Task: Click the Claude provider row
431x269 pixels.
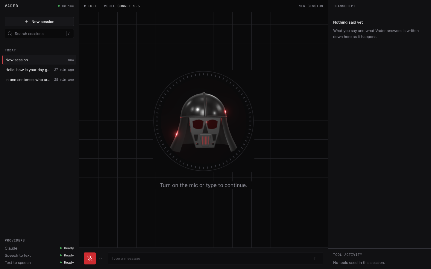Action: tap(39, 248)
